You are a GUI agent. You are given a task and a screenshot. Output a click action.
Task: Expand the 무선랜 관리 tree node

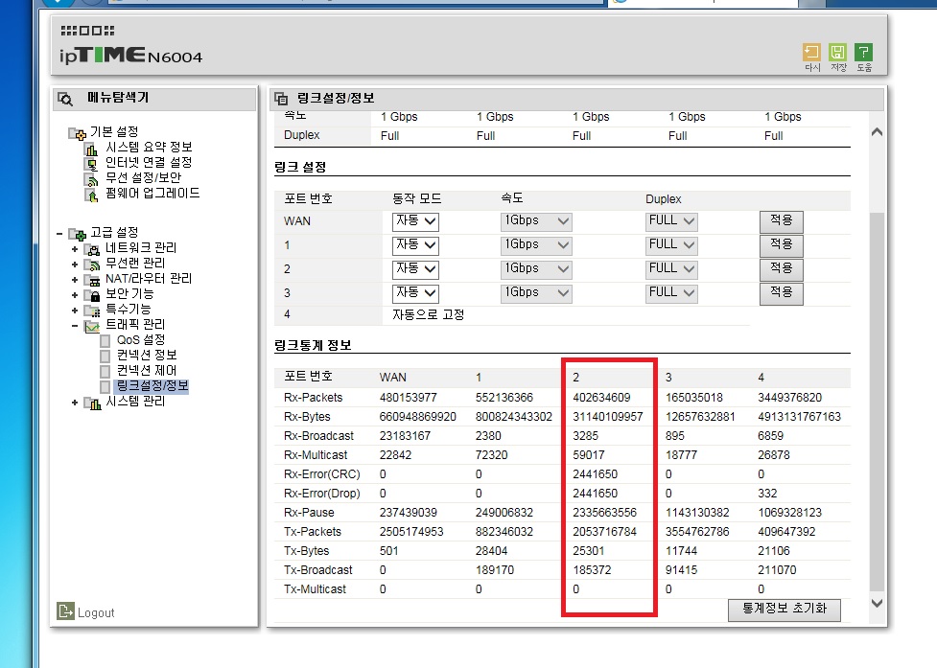coord(74,265)
